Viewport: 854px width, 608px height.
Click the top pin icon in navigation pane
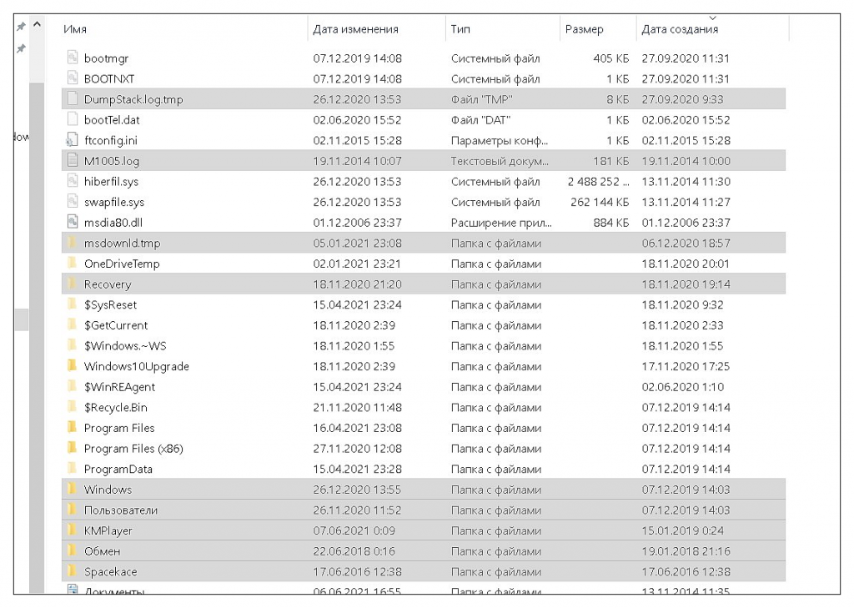[21, 27]
